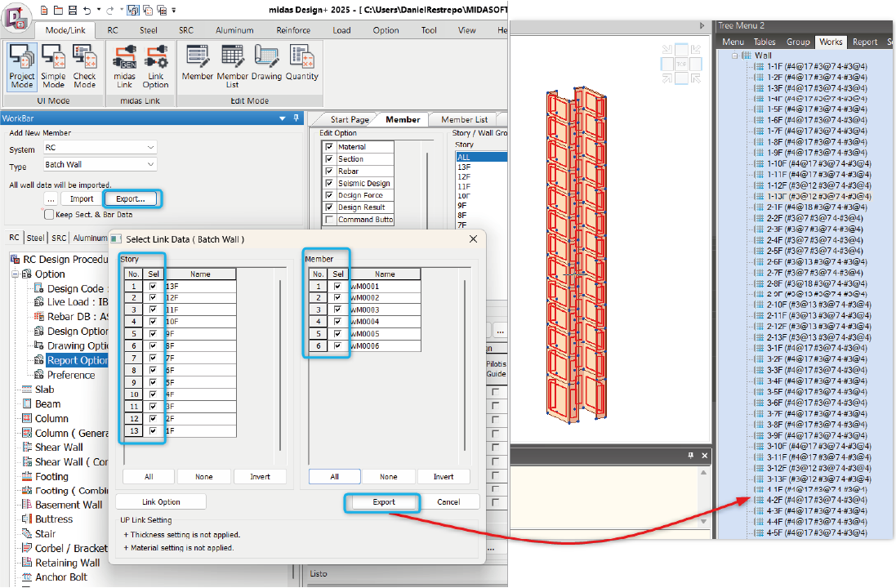The width and height of the screenshot is (896, 588).
Task: Open the quick access toolbar customize arrow
Action: pyautogui.click(x=174, y=11)
